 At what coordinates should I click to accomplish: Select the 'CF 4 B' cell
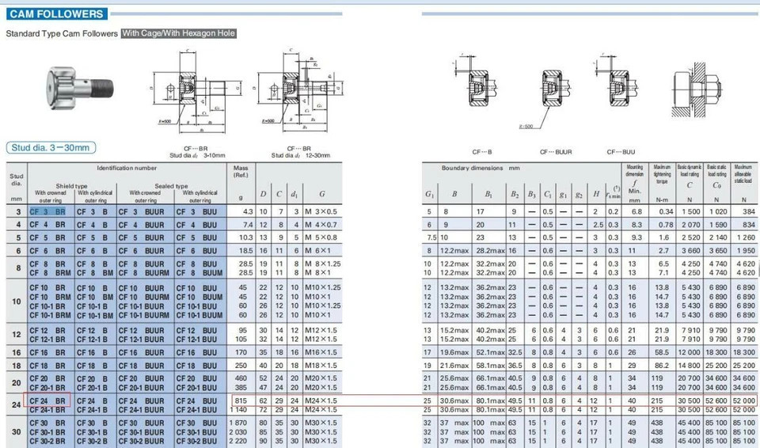[x=93, y=225]
